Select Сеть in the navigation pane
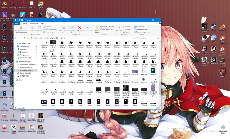 (20, 80)
